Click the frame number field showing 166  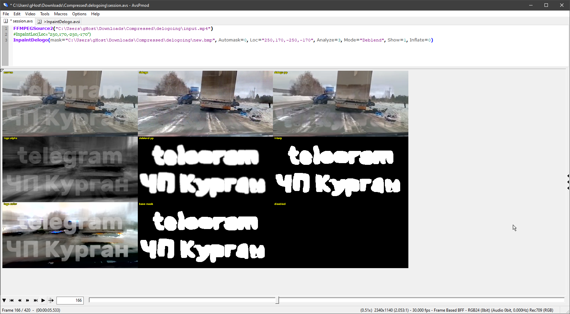(x=70, y=300)
